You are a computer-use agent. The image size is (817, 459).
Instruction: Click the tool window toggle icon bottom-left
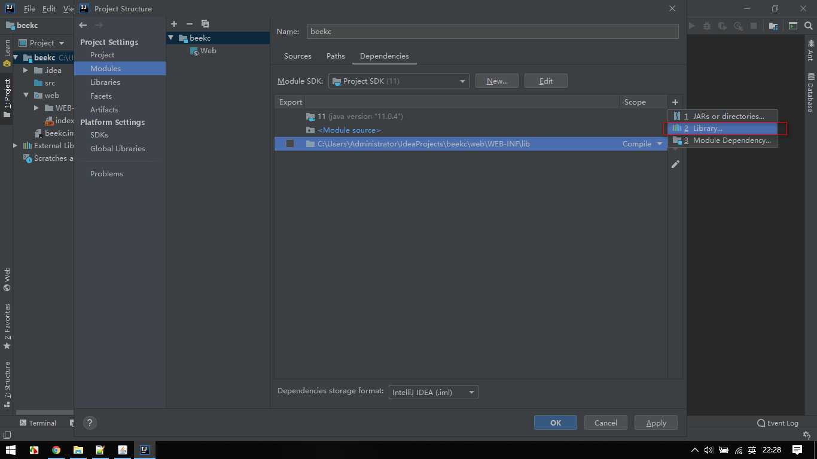coord(7,435)
